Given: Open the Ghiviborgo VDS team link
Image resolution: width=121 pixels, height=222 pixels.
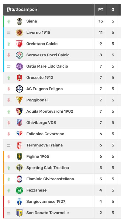Looking at the screenshot, I should (41, 123).
